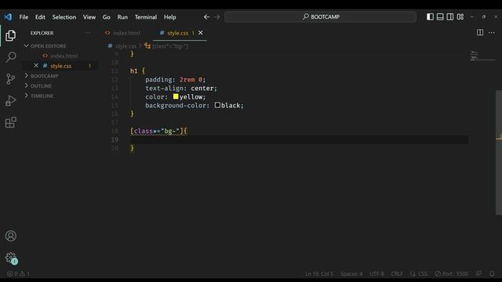Place cursor on empty line 19
Screen dimensions: 502x282
pyautogui.click(x=299, y=139)
